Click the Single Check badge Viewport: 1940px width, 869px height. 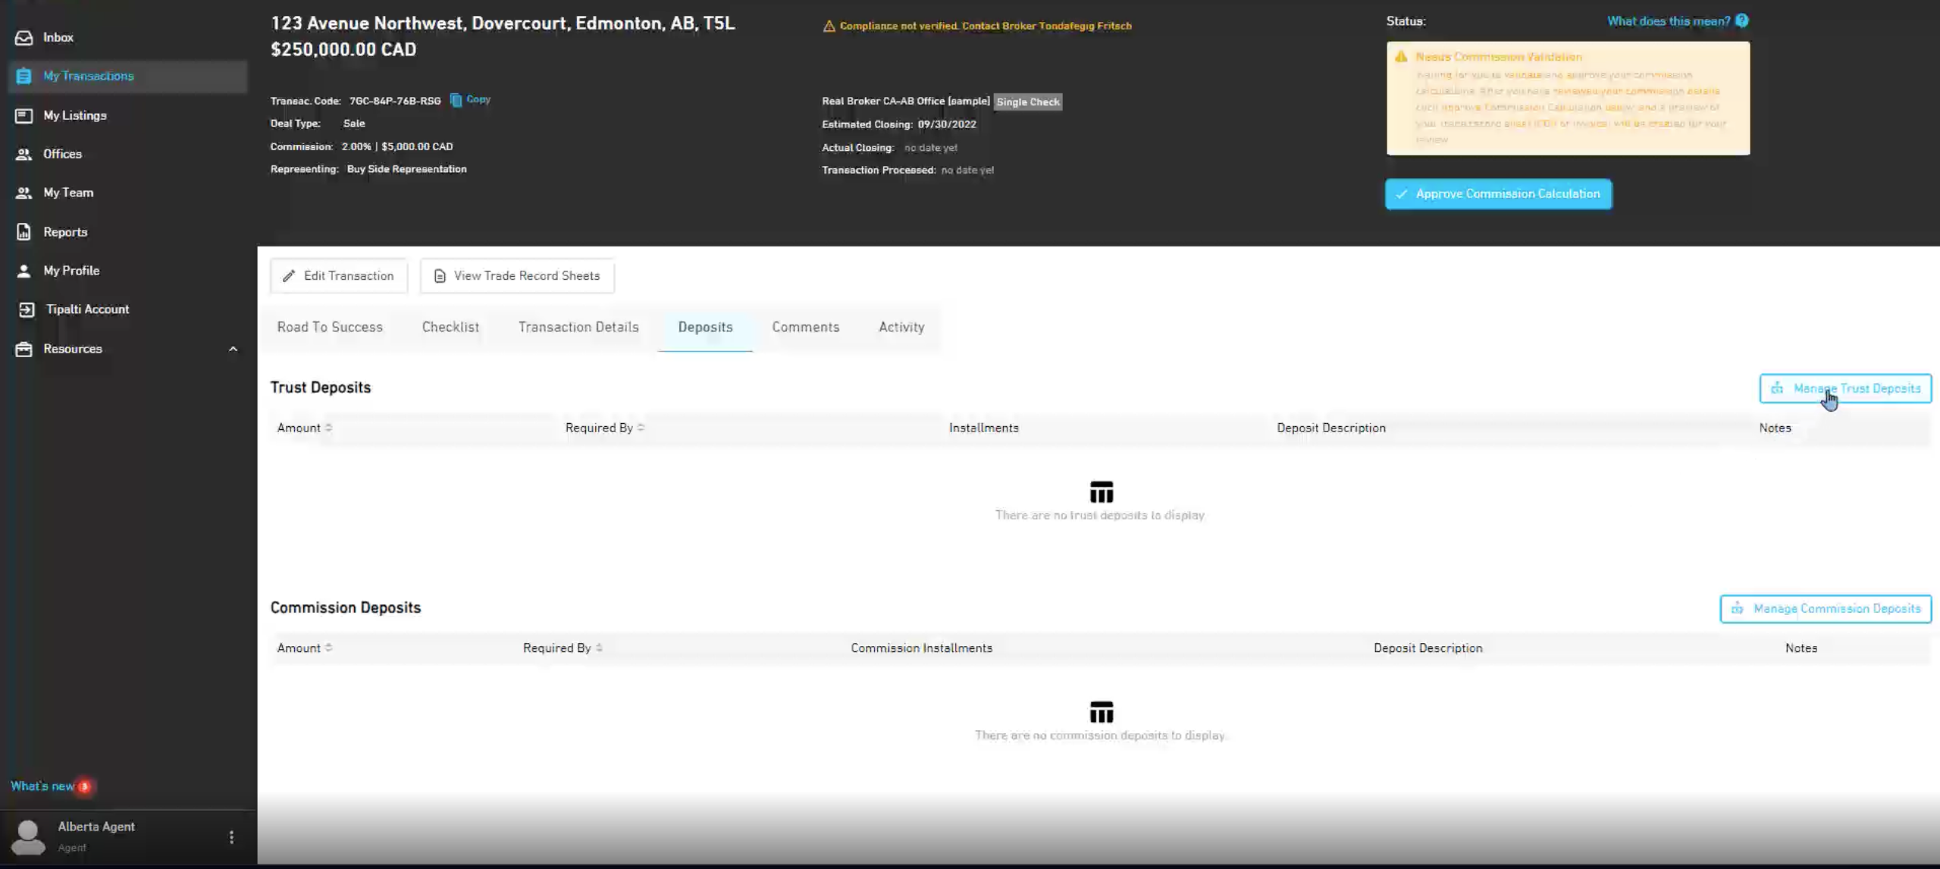point(1028,102)
